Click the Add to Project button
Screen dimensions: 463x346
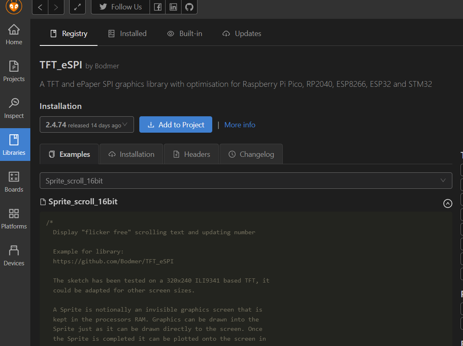coord(176,125)
